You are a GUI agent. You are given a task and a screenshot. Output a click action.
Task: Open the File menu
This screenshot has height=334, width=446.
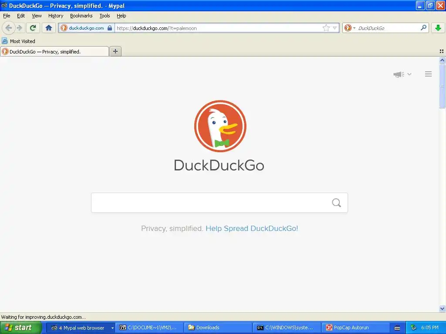coord(7,16)
